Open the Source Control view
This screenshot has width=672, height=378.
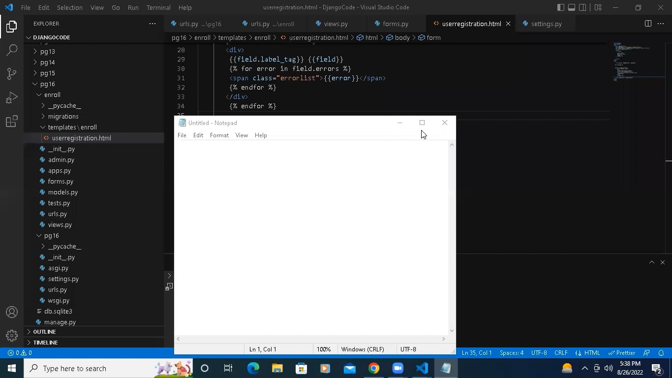(12, 74)
